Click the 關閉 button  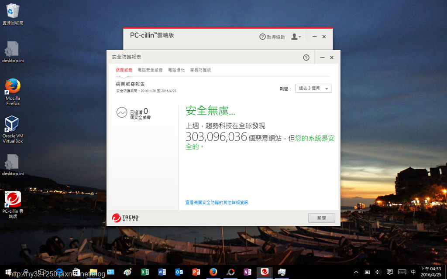[322, 218]
